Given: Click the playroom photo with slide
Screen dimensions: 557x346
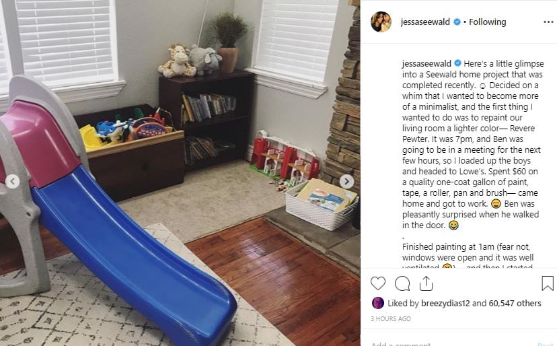Looking at the screenshot, I should [x=180, y=173].
